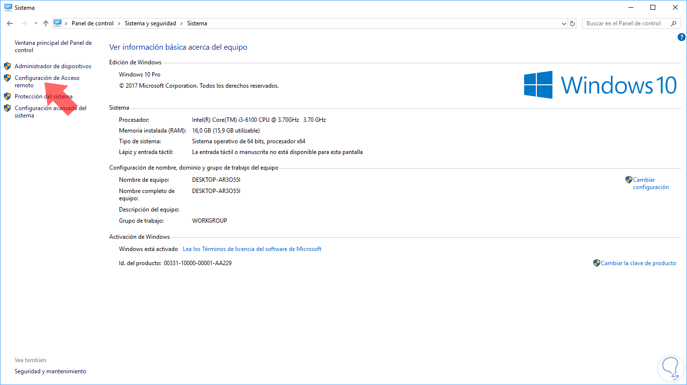
Task: Open Help with the blue question mark
Action: (682, 37)
